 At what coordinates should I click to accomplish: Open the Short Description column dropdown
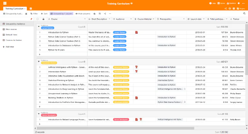(109, 19)
